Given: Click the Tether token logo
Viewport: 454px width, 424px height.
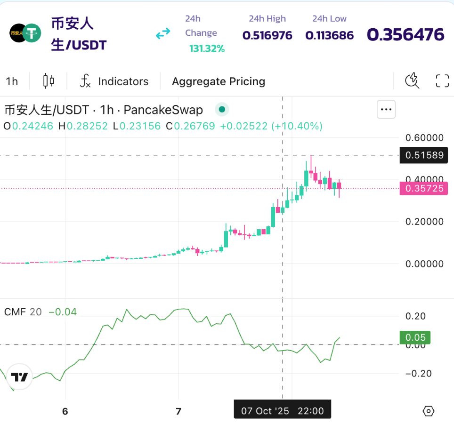Looking at the screenshot, I should [x=32, y=33].
